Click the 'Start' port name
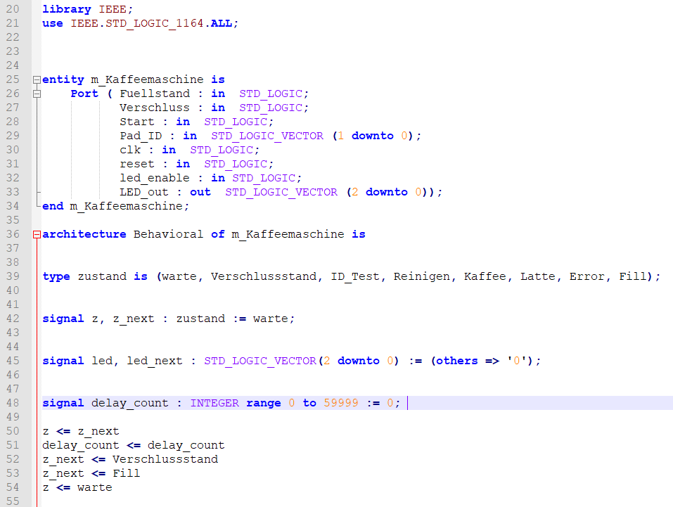The height and width of the screenshot is (507, 673). (137, 122)
